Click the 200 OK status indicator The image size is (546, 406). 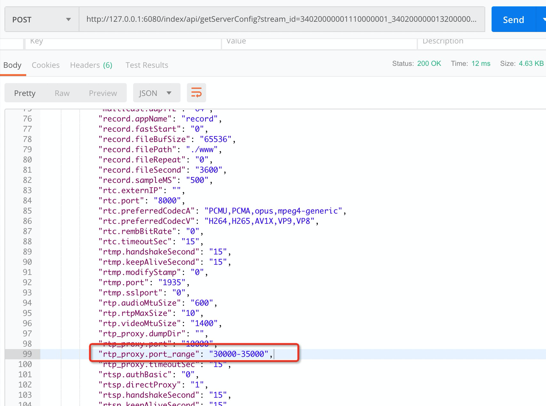click(429, 64)
